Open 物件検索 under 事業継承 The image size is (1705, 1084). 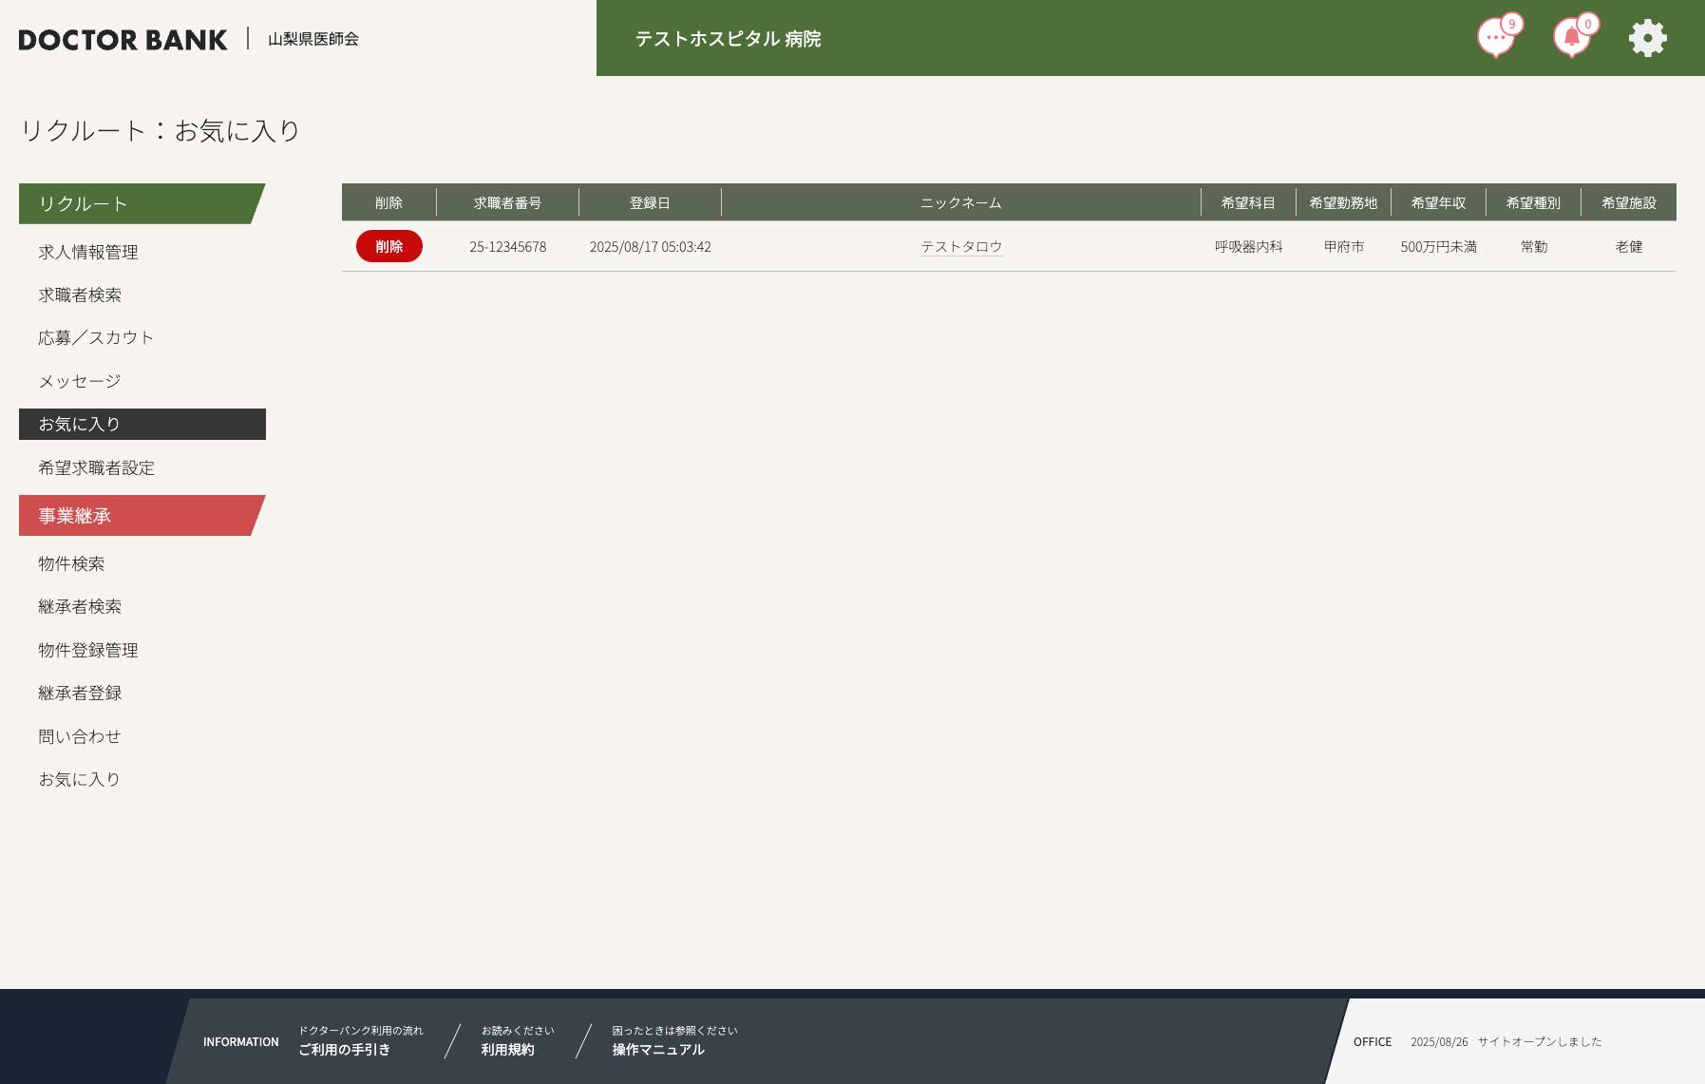[71, 564]
